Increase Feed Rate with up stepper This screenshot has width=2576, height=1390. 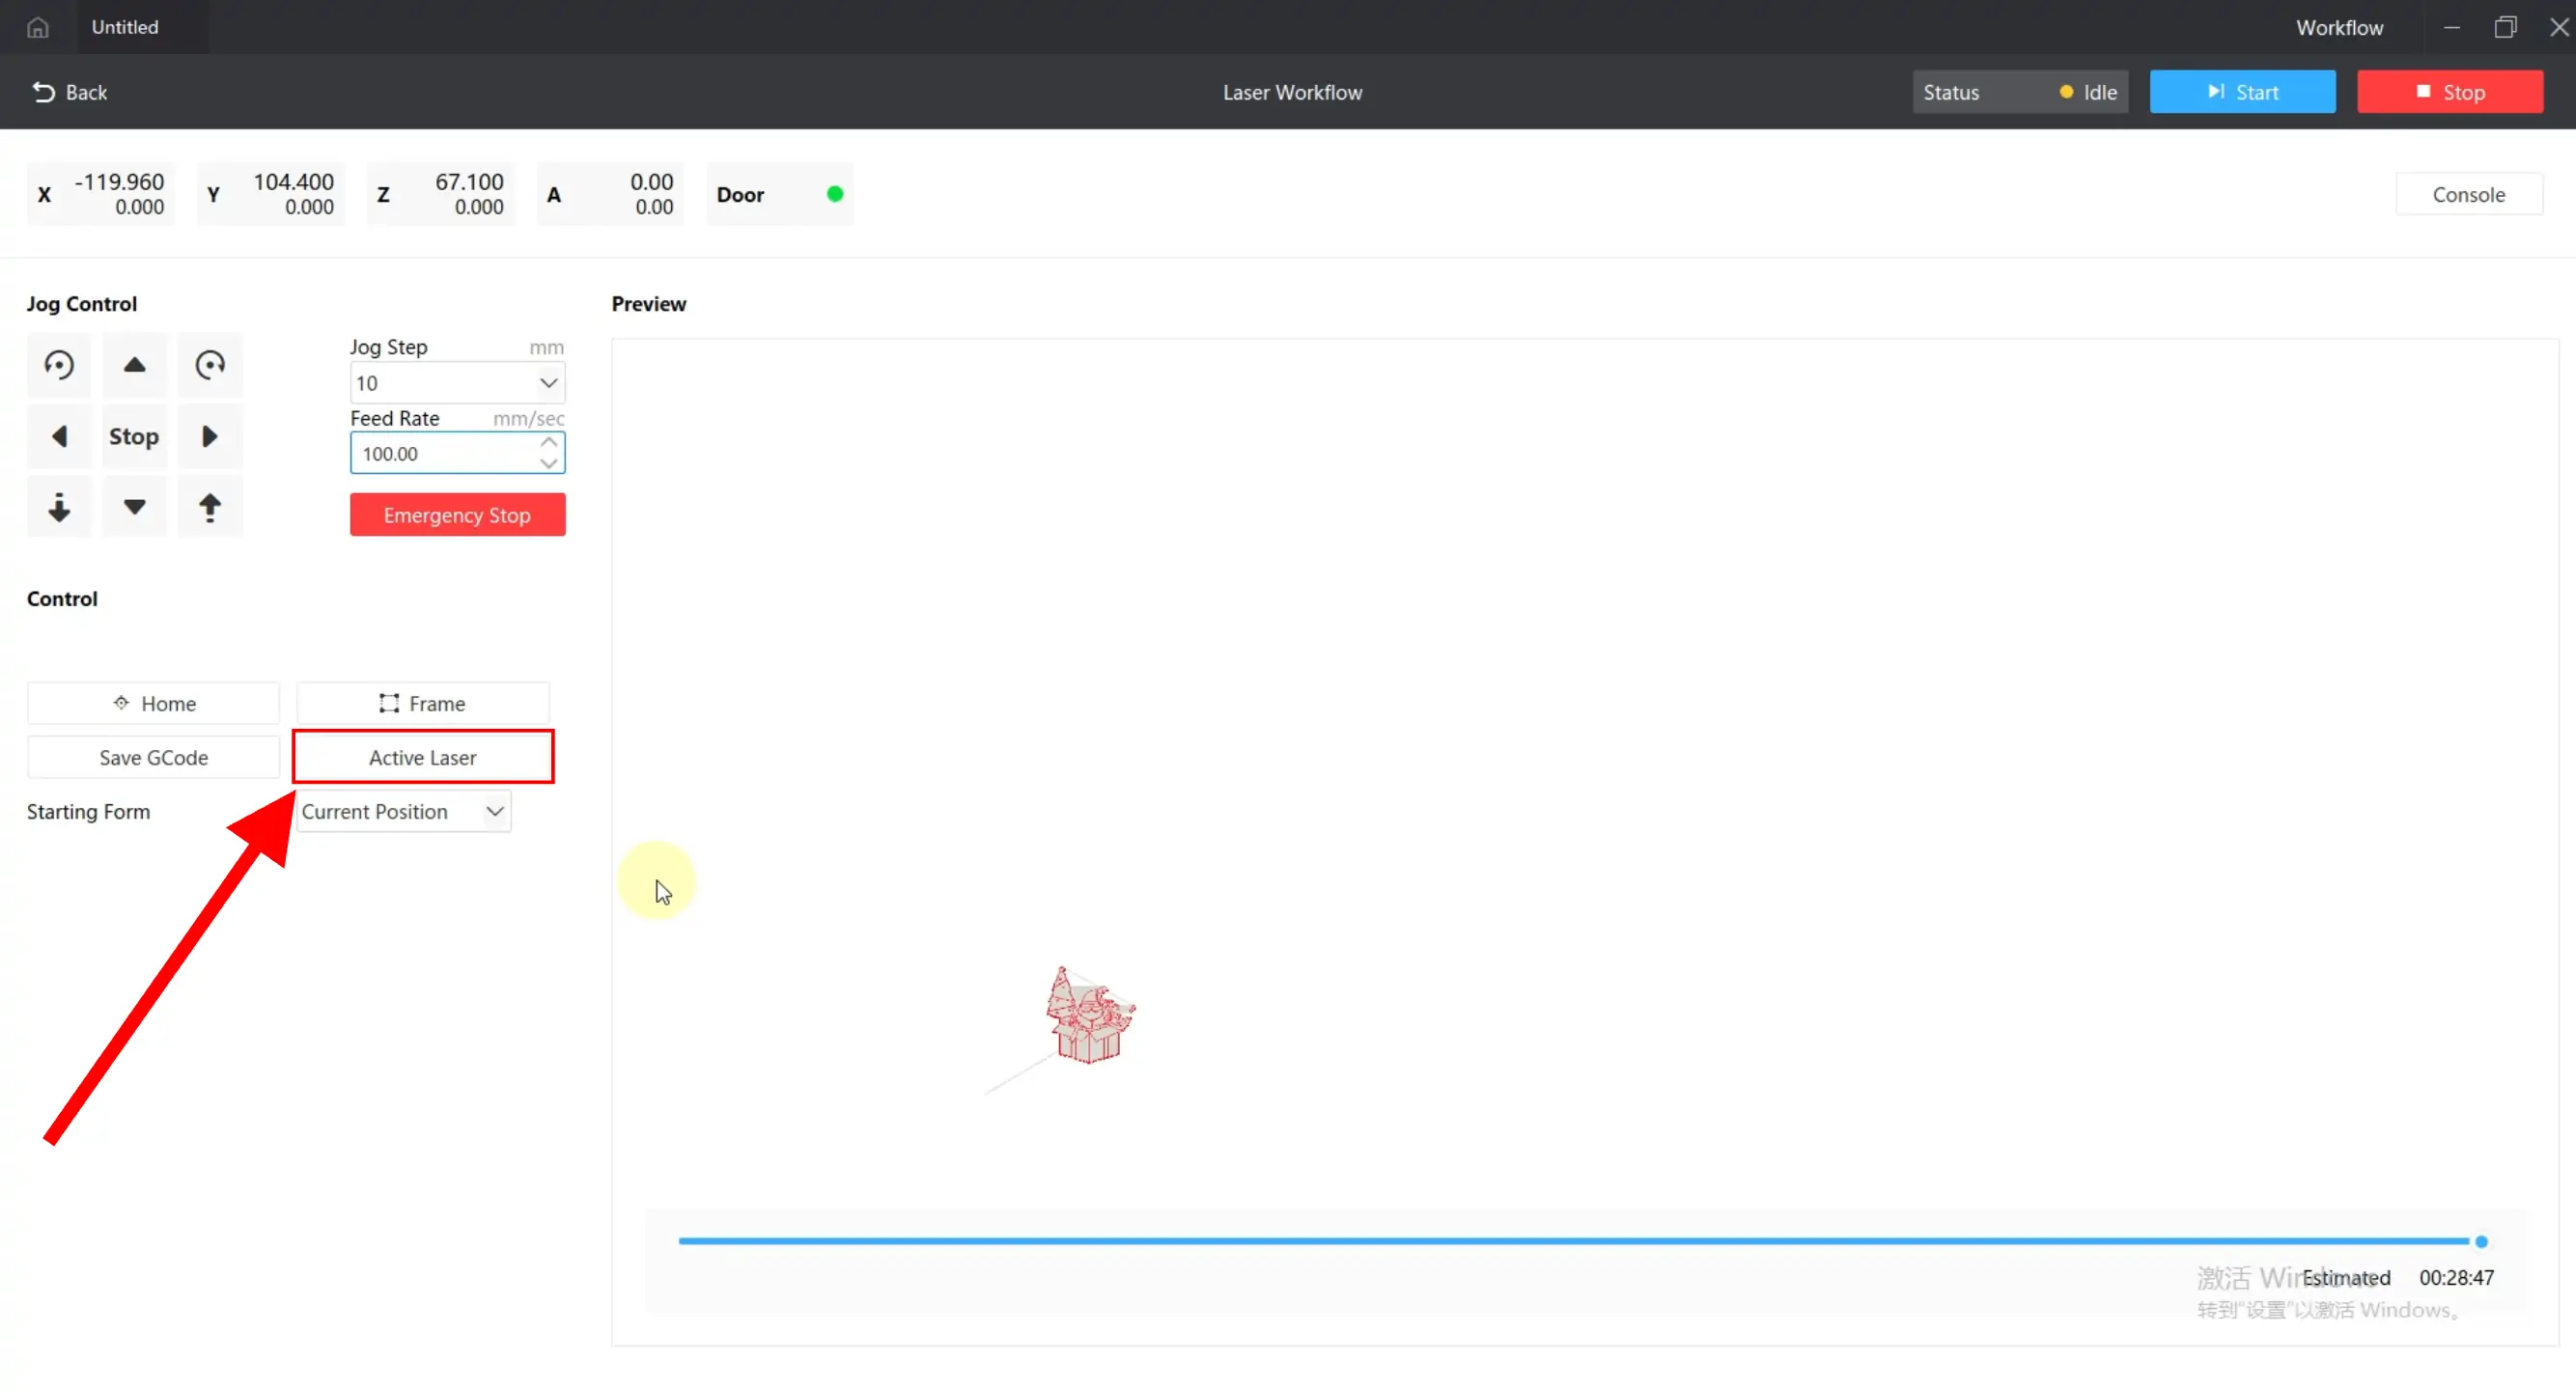(x=548, y=442)
